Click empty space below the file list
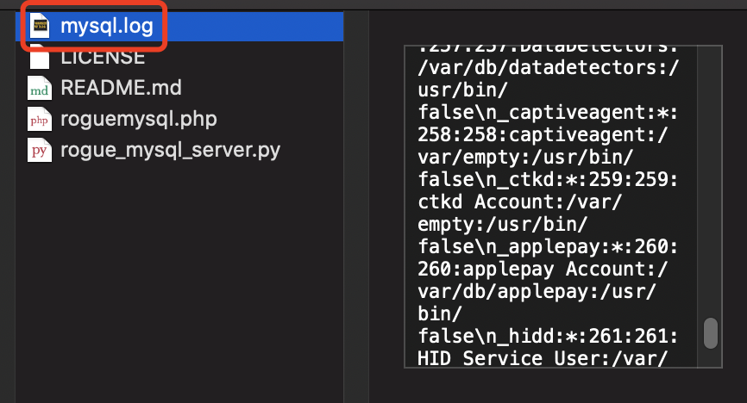Viewport: 747px width, 403px height. point(173,284)
